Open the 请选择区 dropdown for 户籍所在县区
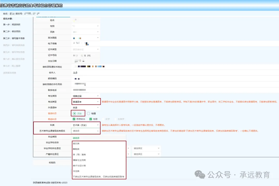279x186 pixels. 146,154
